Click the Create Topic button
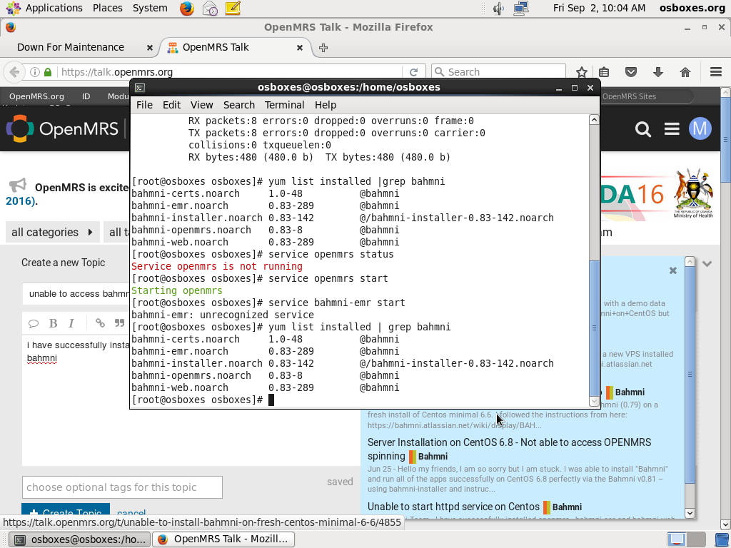 click(66, 512)
